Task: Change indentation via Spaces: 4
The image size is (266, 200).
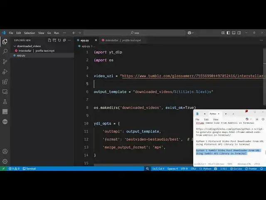Action: [172, 169]
